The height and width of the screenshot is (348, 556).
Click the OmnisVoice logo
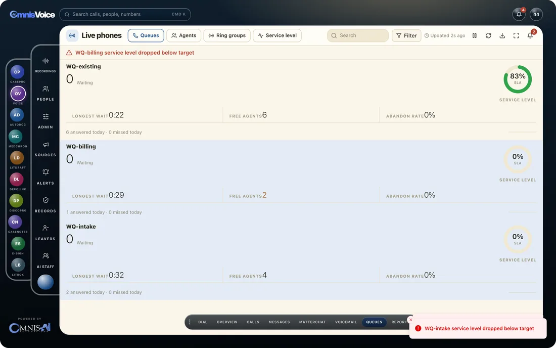(x=32, y=15)
